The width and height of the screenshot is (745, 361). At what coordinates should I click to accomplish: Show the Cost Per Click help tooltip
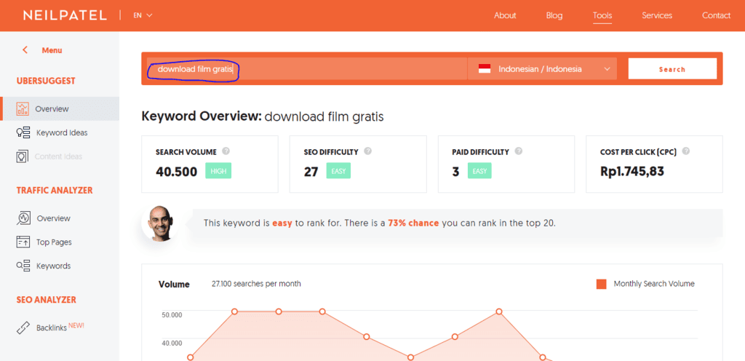click(686, 151)
